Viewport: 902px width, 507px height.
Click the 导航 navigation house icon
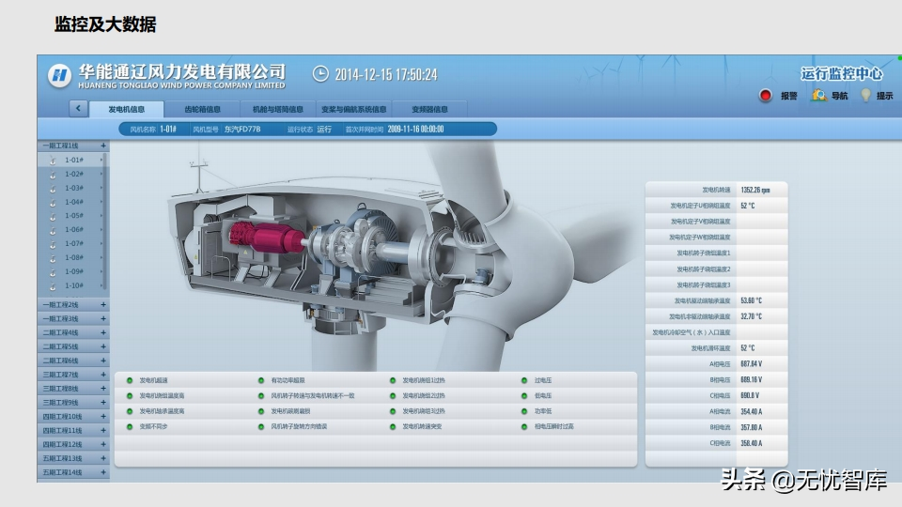[818, 95]
